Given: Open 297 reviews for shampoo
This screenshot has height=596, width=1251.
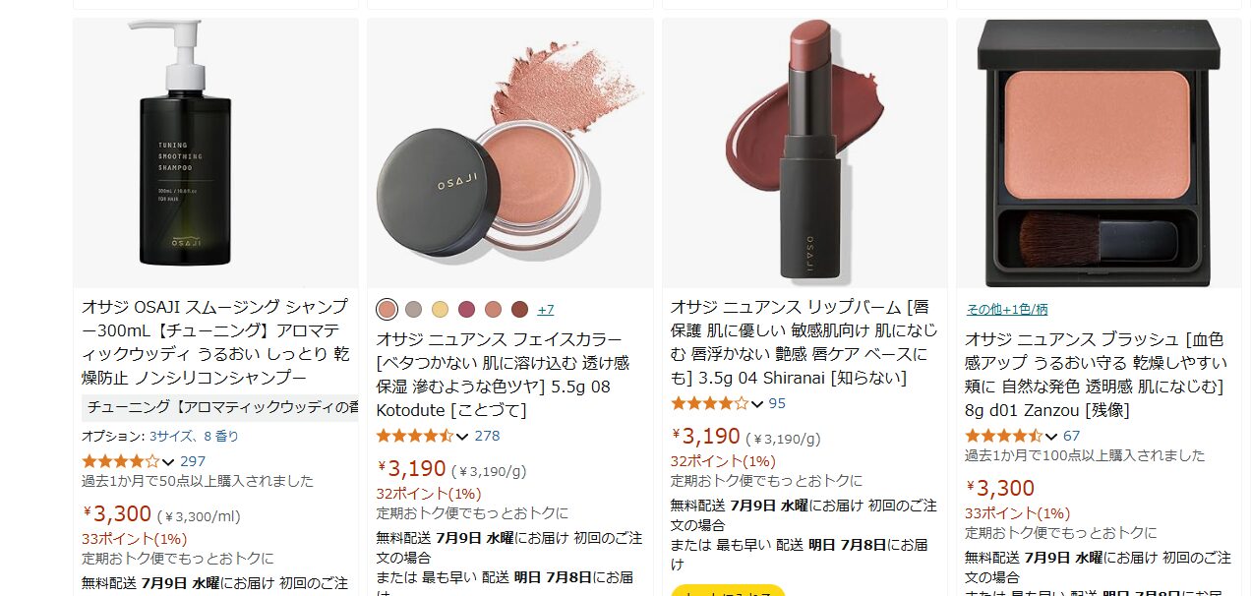Looking at the screenshot, I should [x=193, y=461].
